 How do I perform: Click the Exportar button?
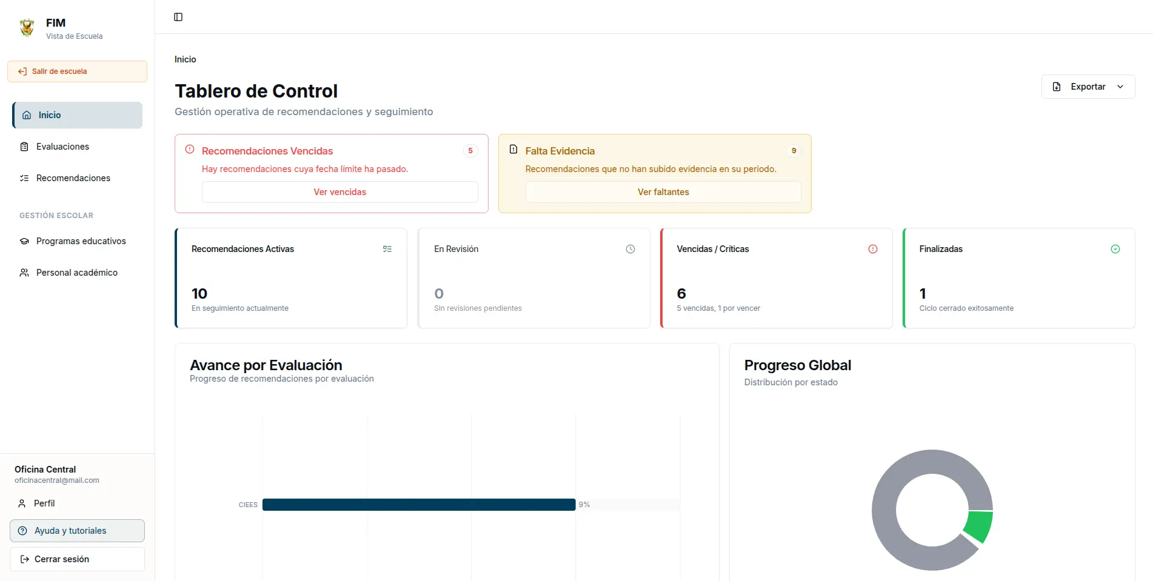pyautogui.click(x=1088, y=87)
